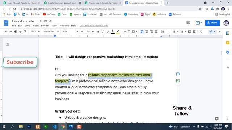Hide the menus with the up chevron
This screenshot has height=130, width=232.
(220, 32)
